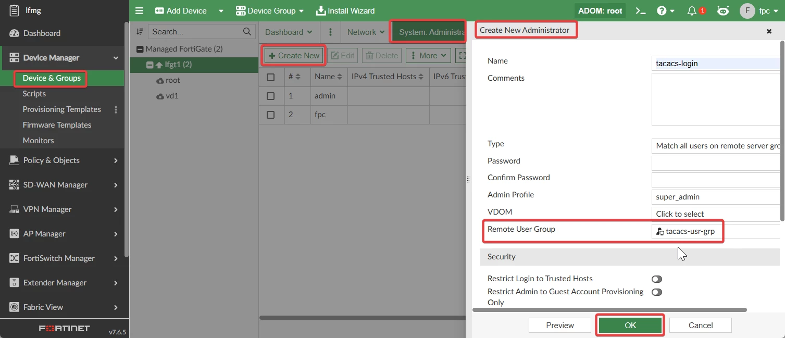This screenshot has height=338, width=785.
Task: Check the select-all header checkbox
Action: [270, 77]
